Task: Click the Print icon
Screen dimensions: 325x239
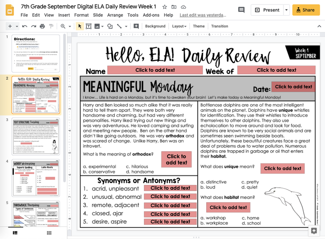Action: [x=42, y=26]
